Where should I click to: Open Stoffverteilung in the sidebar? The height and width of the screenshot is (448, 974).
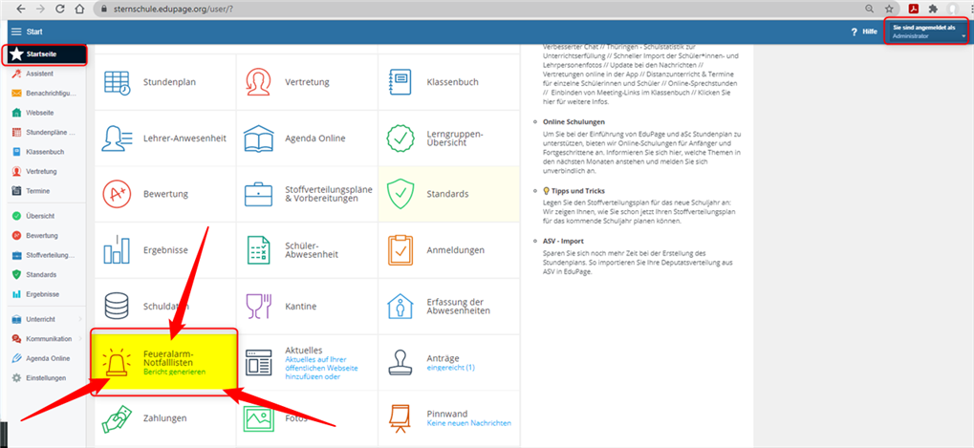[47, 255]
